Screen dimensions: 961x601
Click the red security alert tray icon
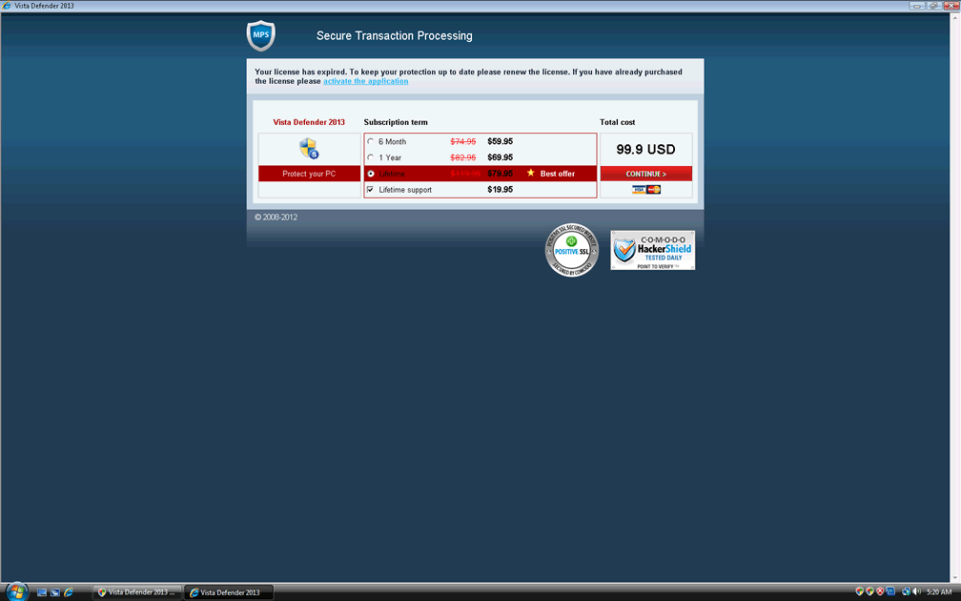(880, 592)
